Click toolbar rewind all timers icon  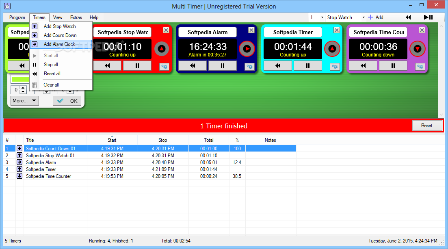(x=408, y=17)
